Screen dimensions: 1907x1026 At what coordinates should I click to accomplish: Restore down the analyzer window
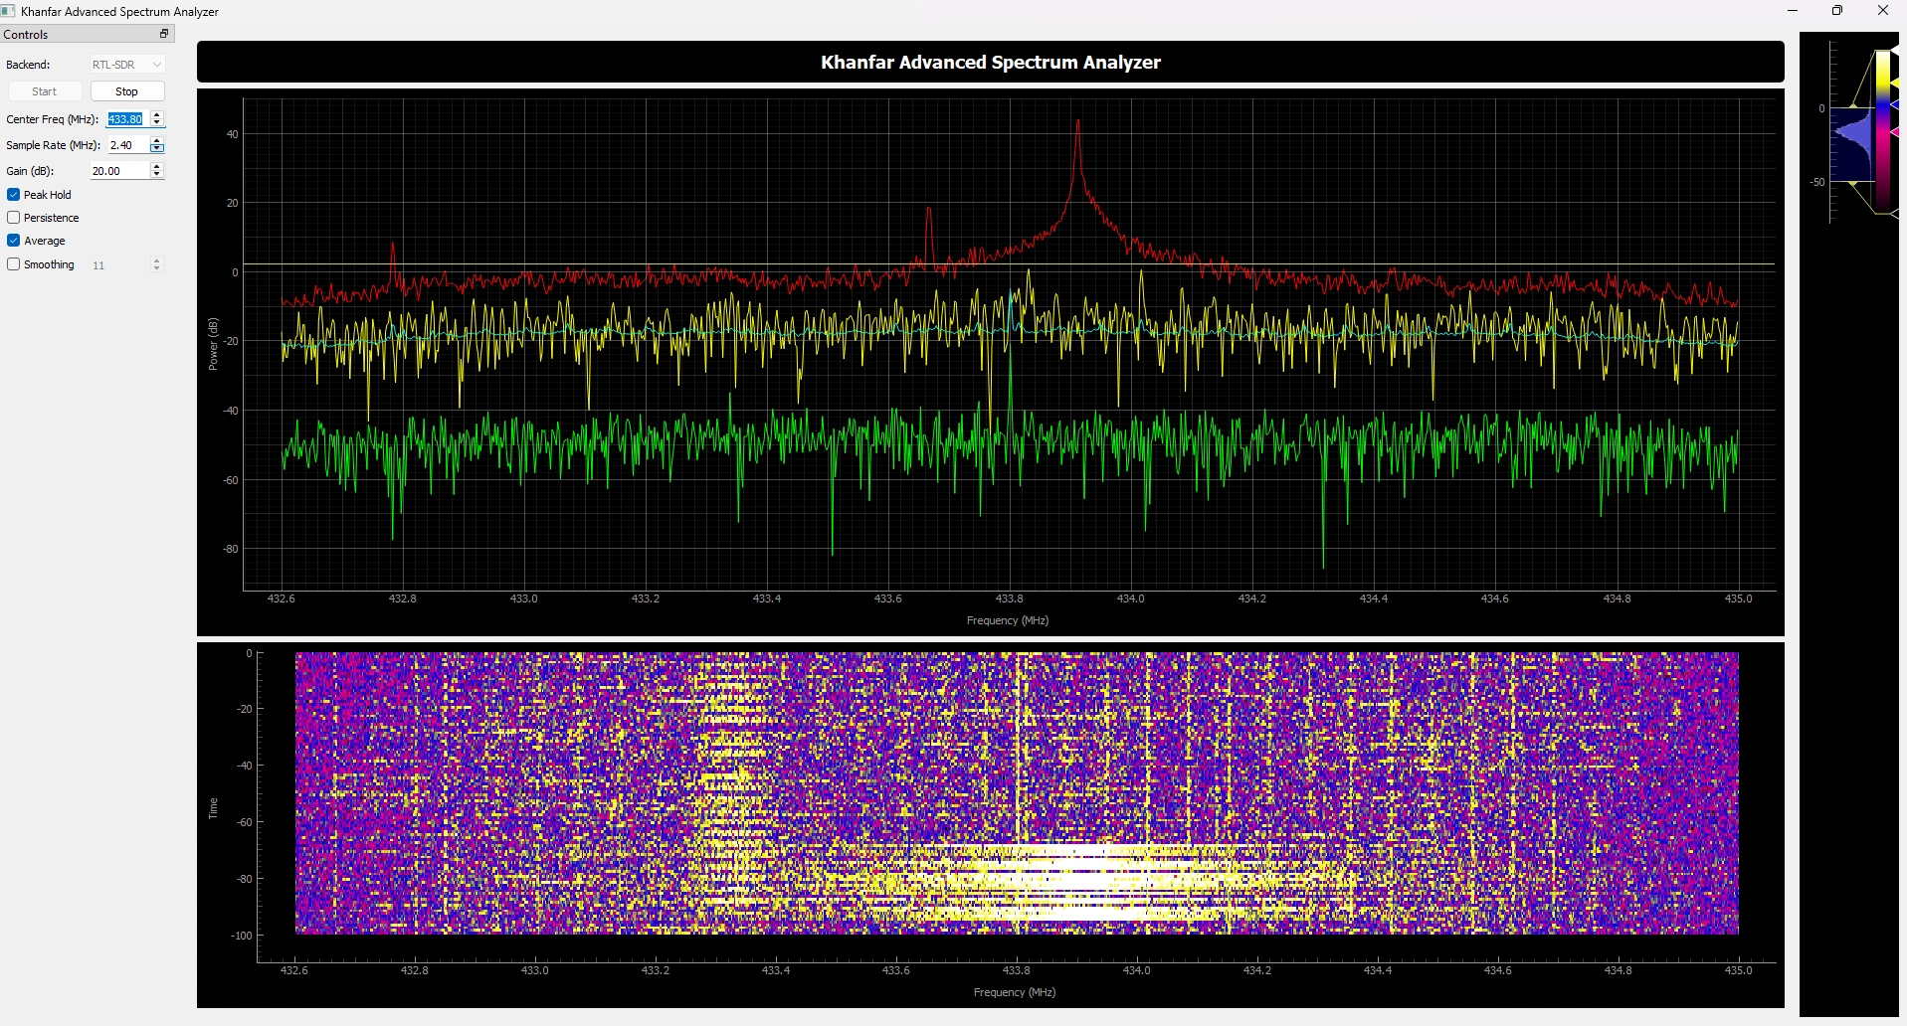1837,11
